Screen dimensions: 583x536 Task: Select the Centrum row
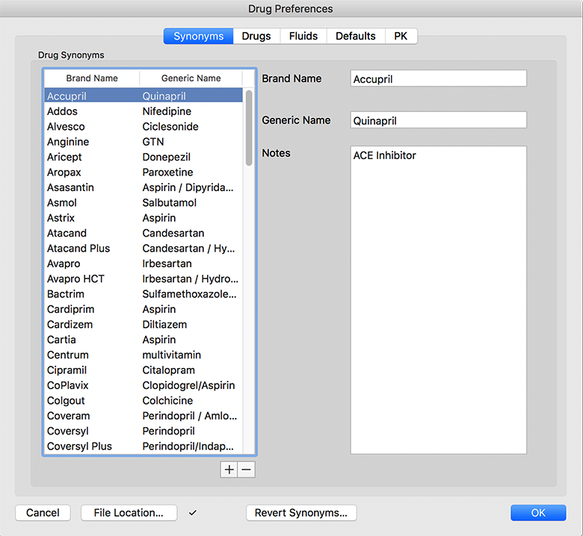[144, 355]
